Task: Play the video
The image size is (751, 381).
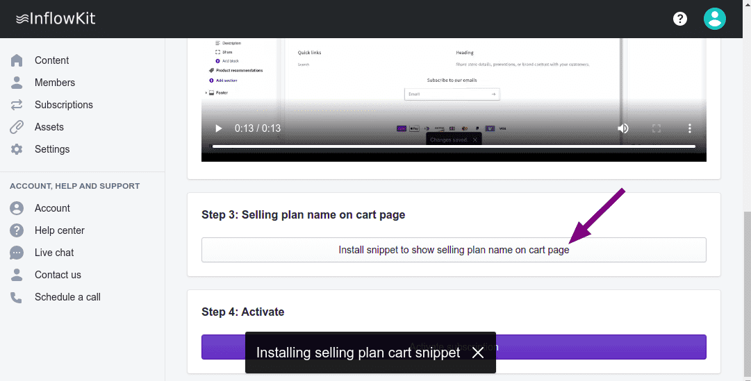Action: coord(219,128)
